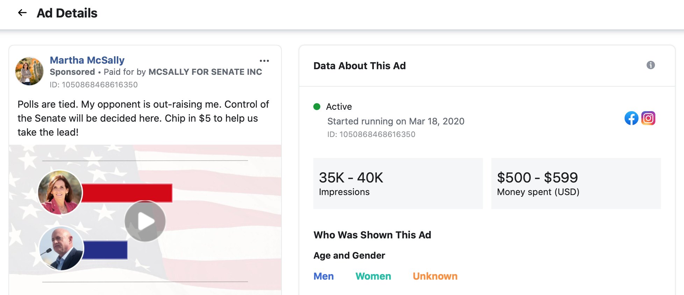684x295 pixels.
Task: Play the ad video
Action: point(145,221)
